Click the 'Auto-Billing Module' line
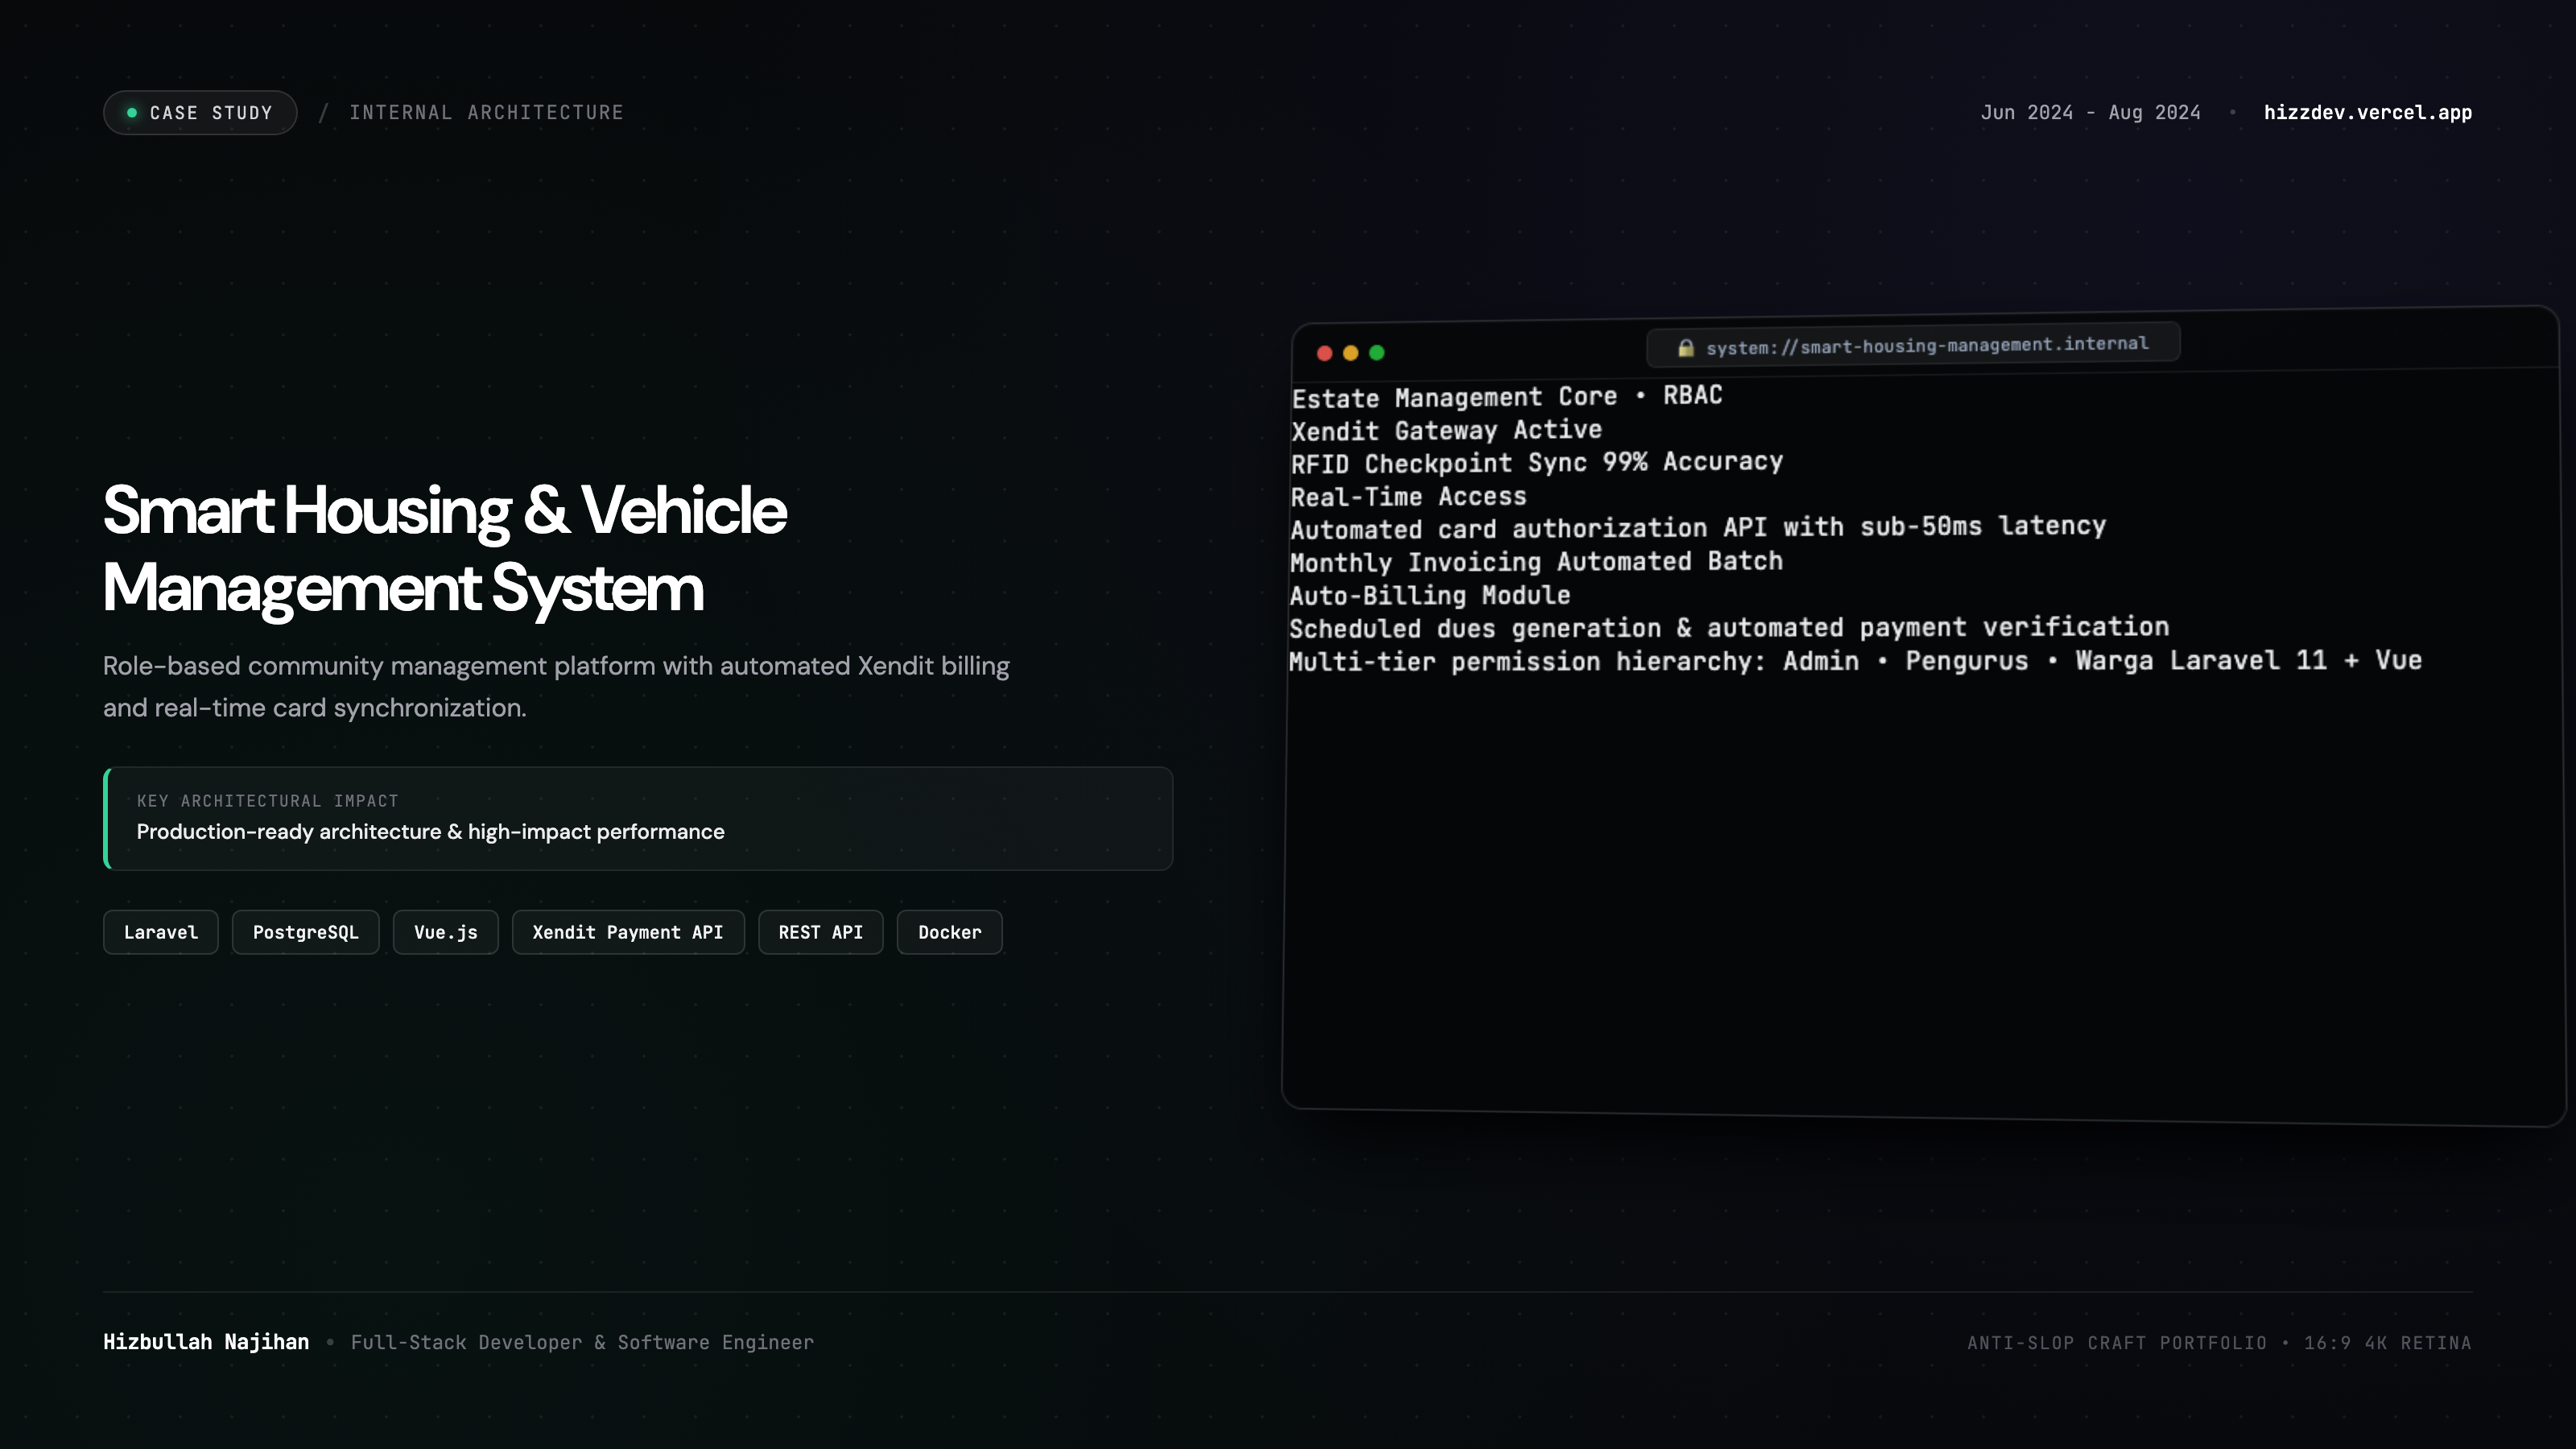The width and height of the screenshot is (2576, 1449). (x=1429, y=595)
